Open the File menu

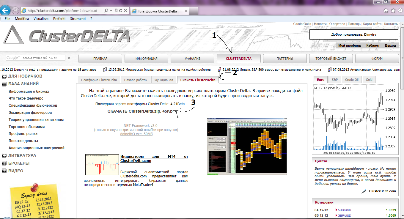[x=8, y=18]
